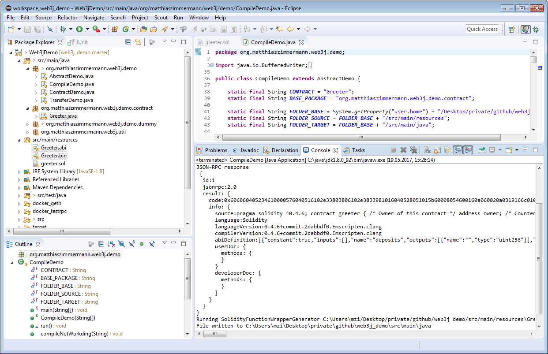Open the New wizard dropdown arrow
548x354 pixels.
(x=19, y=29)
